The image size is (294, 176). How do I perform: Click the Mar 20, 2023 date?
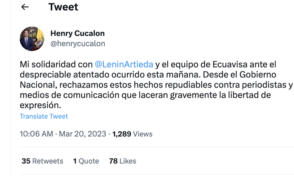pyautogui.click(x=82, y=134)
